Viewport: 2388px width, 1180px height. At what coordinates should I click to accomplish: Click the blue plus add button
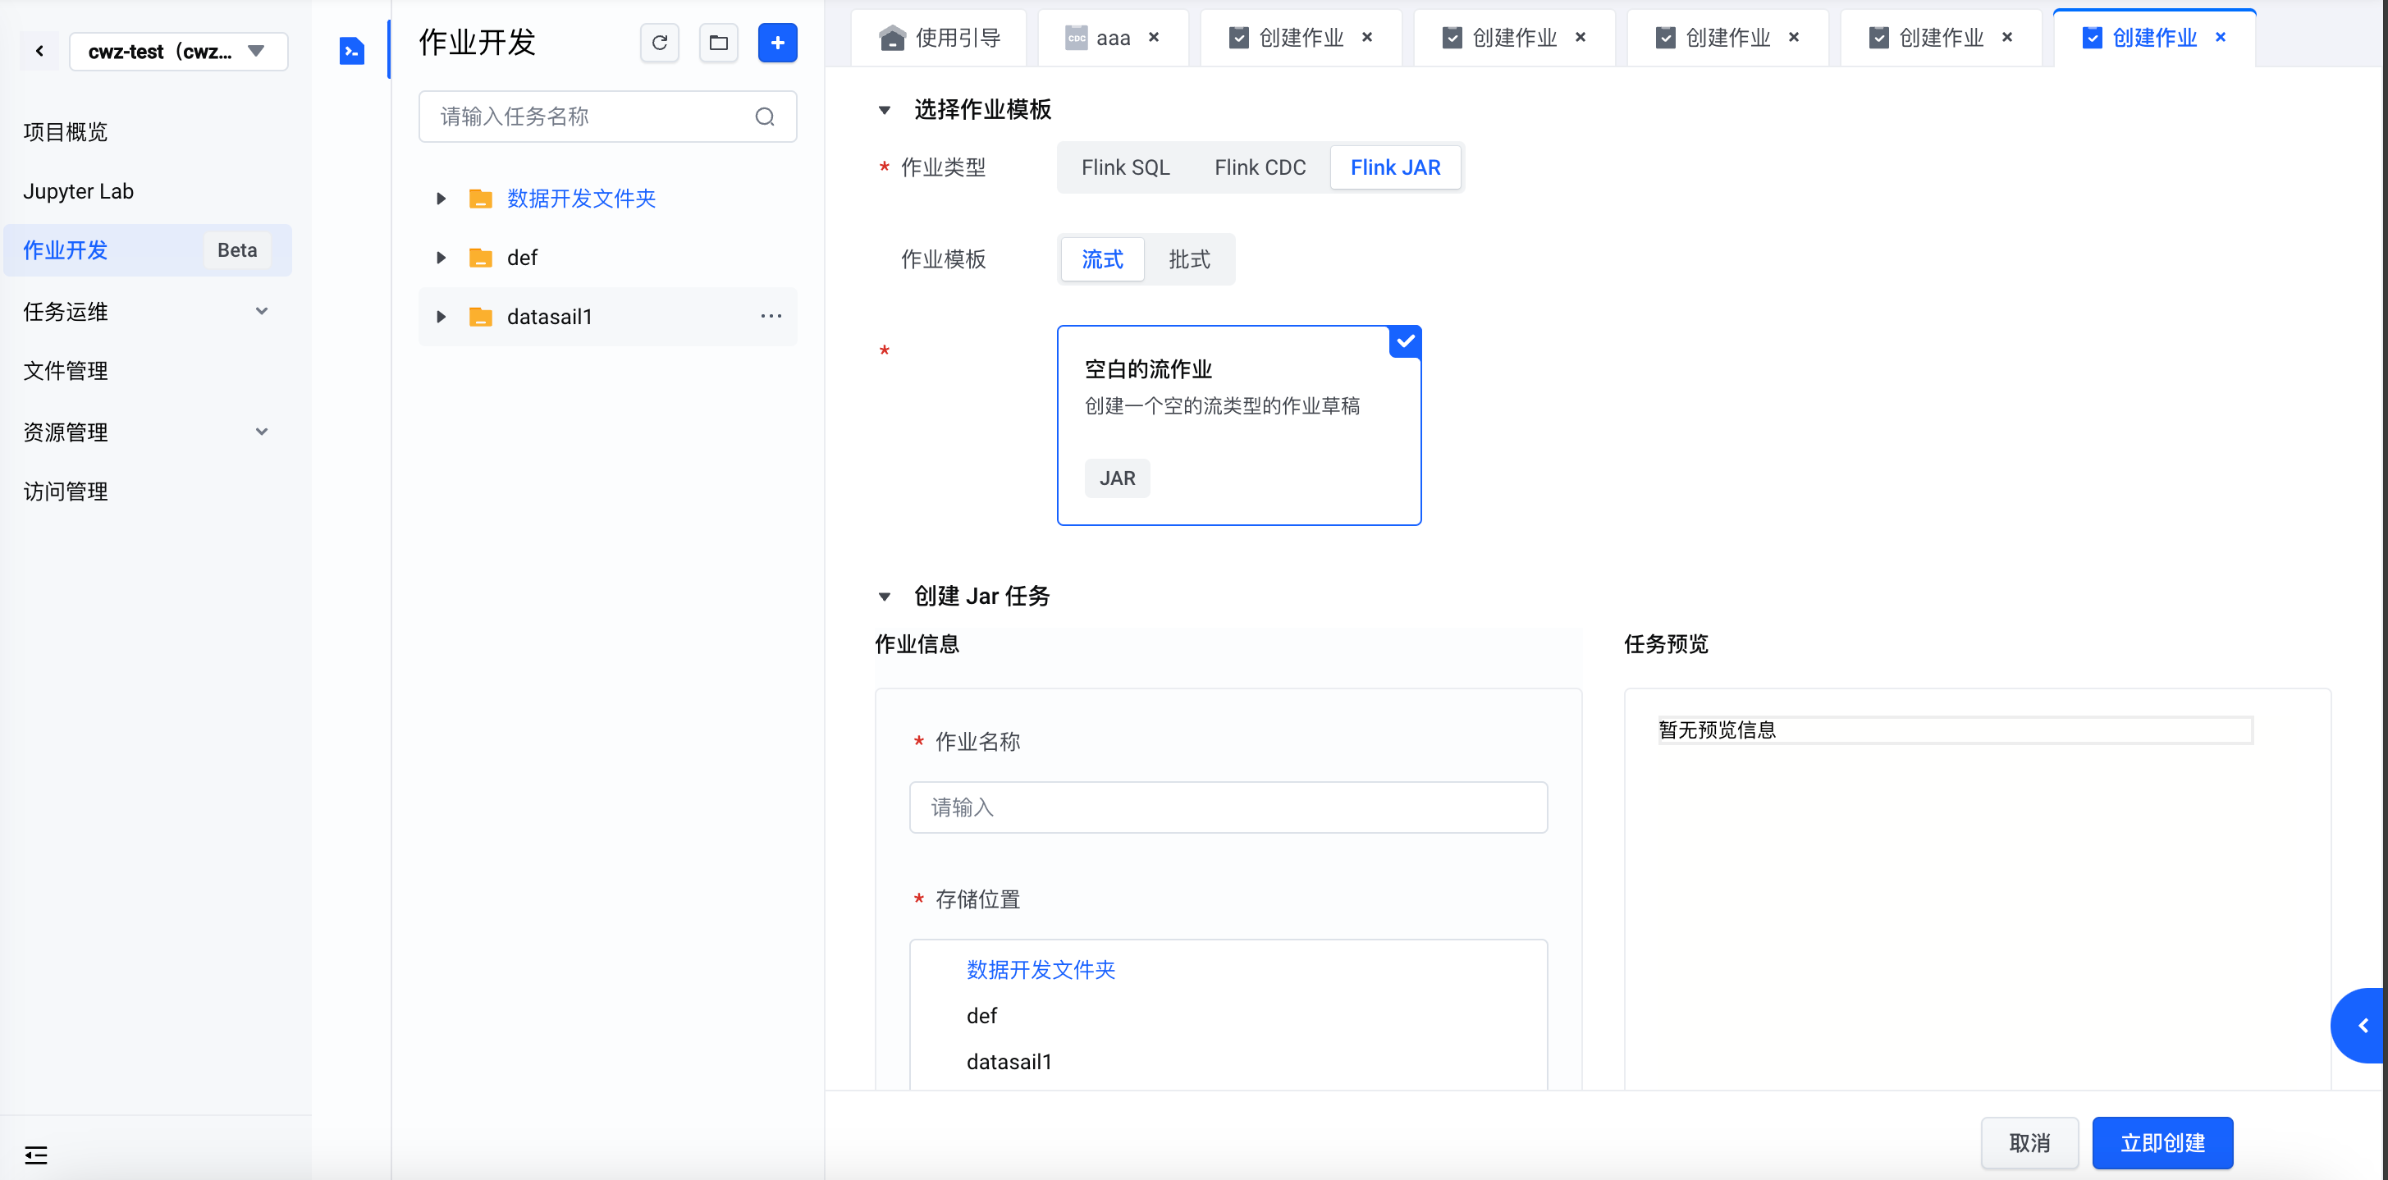click(777, 43)
